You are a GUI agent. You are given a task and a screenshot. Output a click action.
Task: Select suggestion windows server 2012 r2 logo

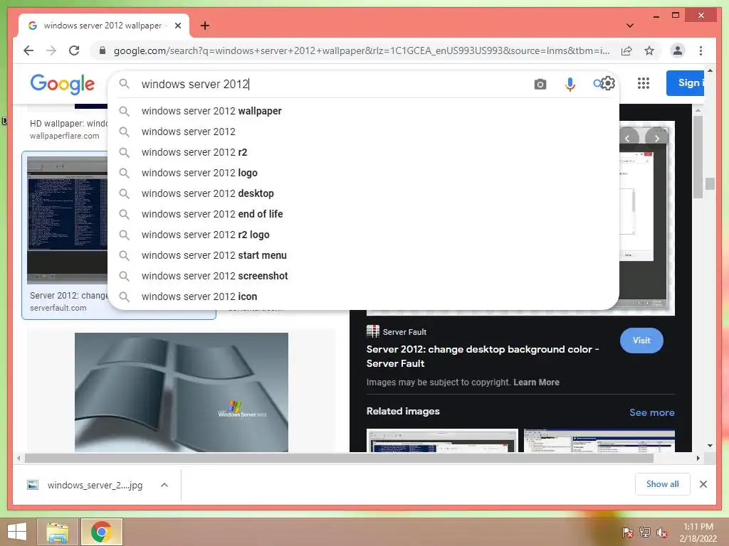coord(362,235)
